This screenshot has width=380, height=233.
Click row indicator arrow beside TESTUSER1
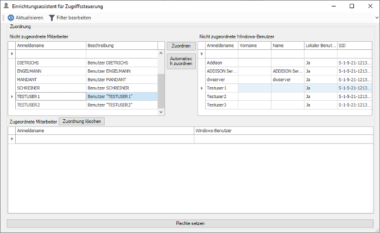(12, 96)
